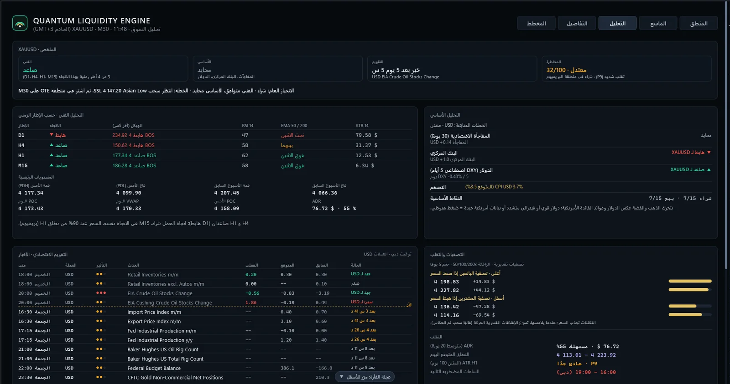This screenshot has height=384, width=730.
Task: Select the Fed Industrial Production m/m event row
Action: click(215, 331)
